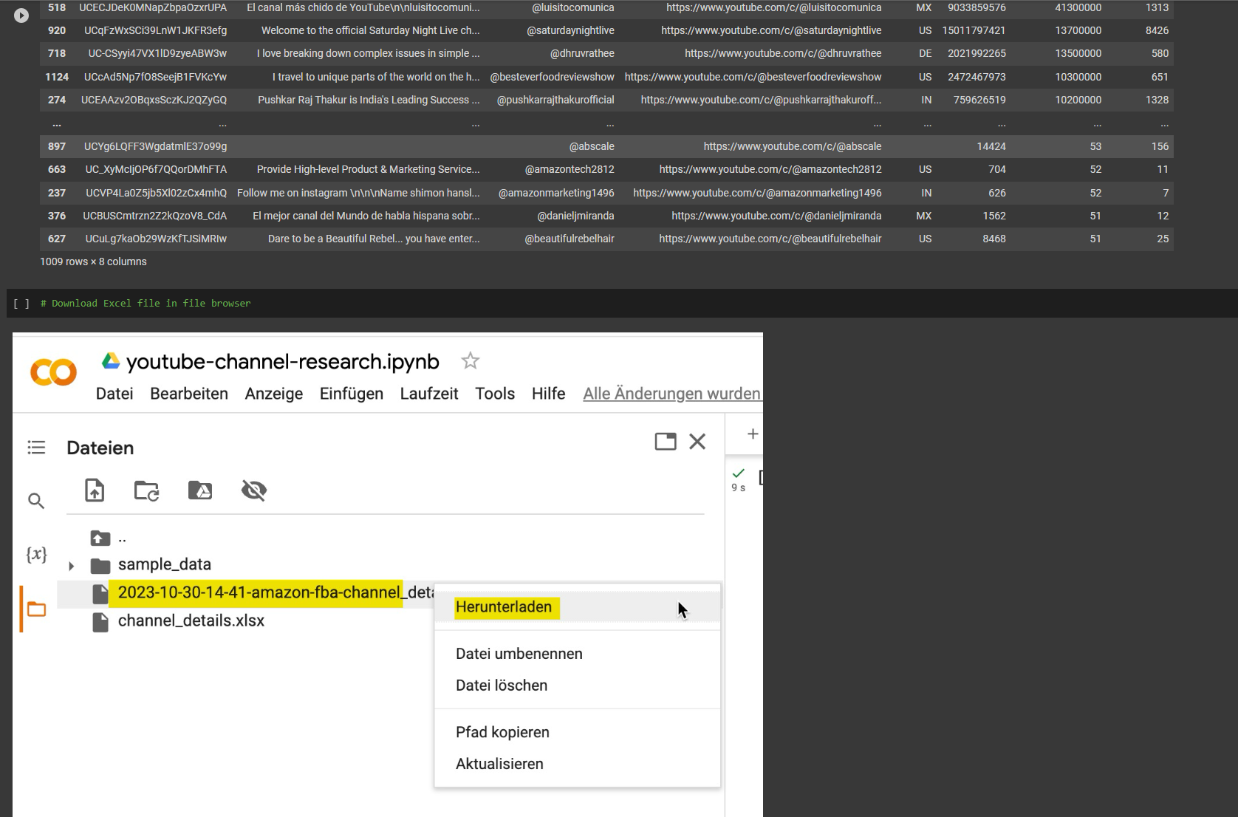Click the empty code cell run bracket
Screen dimensions: 1238x817
pos(21,304)
